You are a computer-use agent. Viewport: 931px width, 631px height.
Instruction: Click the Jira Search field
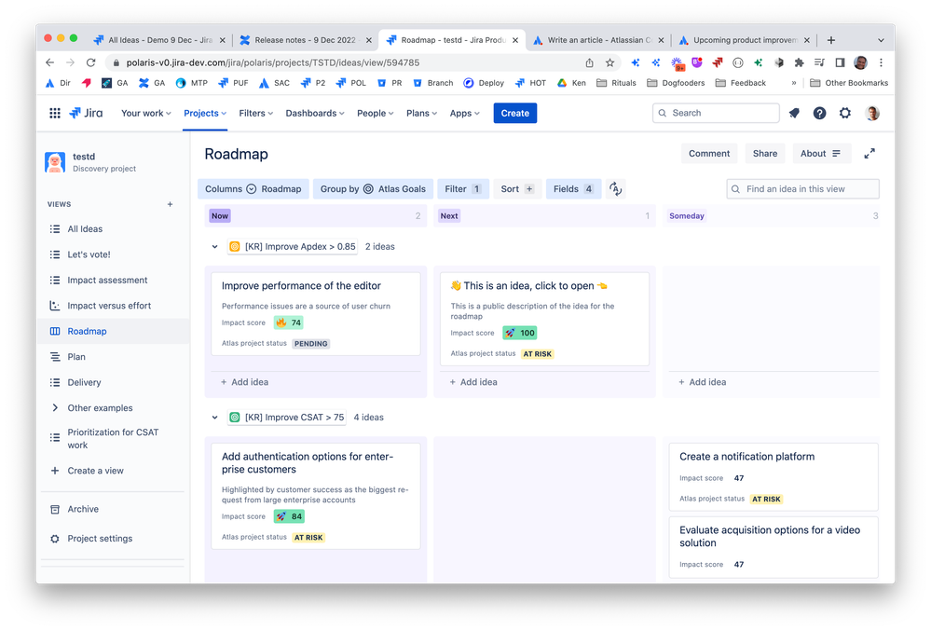point(716,113)
